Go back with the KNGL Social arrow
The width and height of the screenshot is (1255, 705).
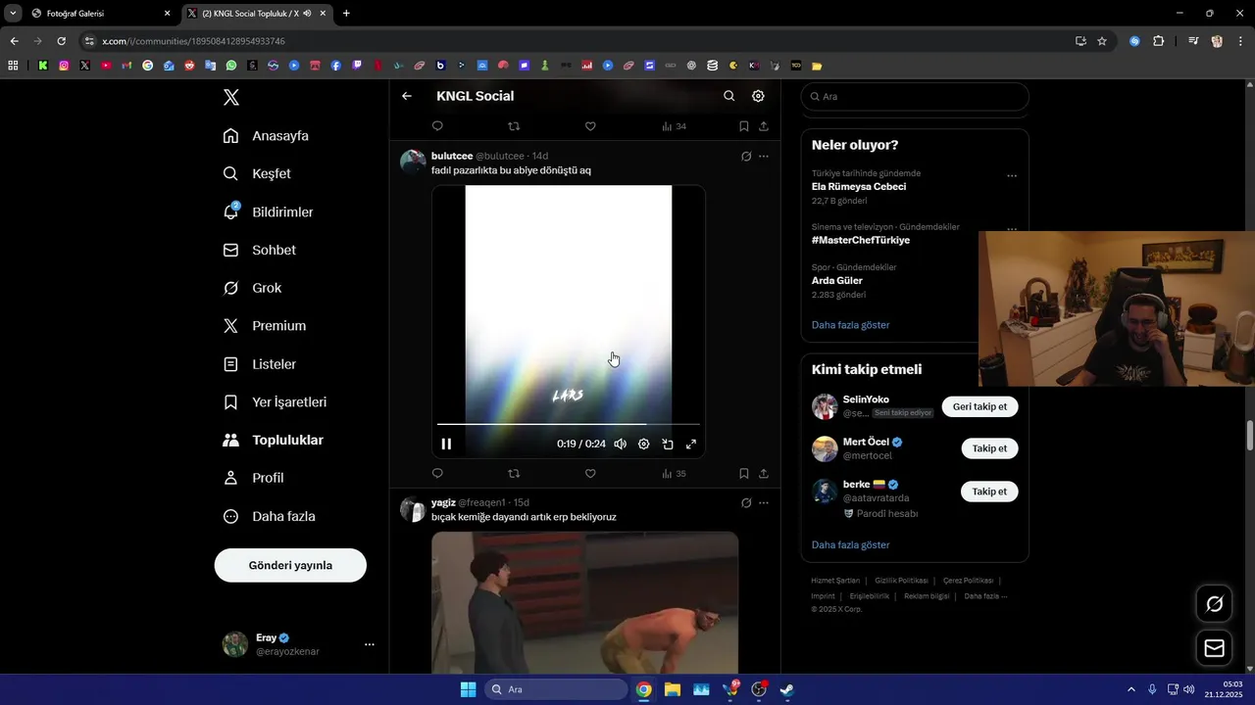pos(407,96)
